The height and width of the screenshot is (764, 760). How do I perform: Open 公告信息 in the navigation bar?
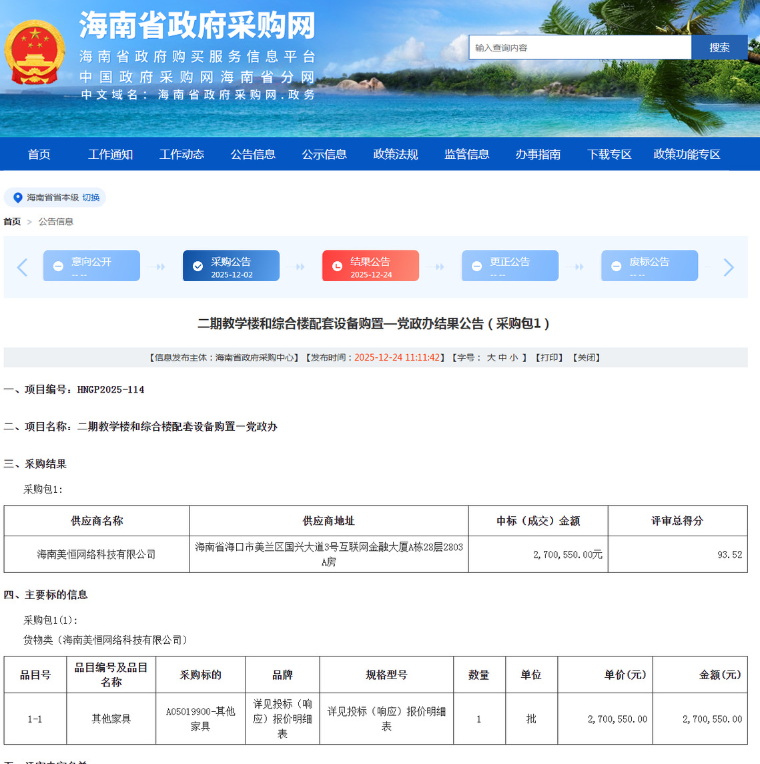[253, 154]
